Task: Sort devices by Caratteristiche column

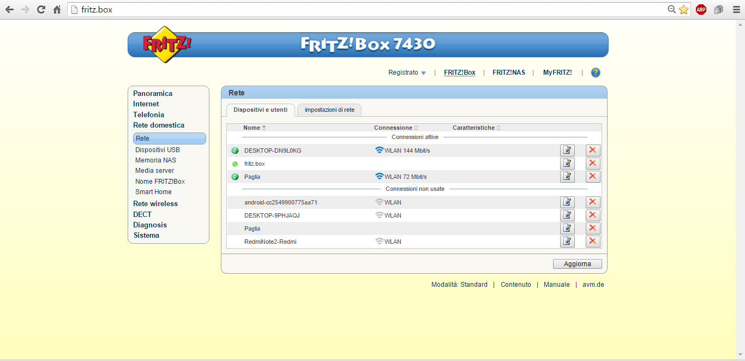Action: (x=476, y=128)
